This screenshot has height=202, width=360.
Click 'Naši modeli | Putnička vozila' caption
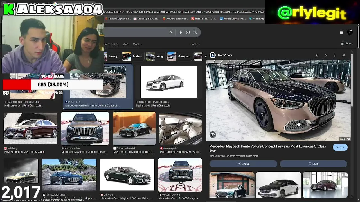[x=153, y=105]
